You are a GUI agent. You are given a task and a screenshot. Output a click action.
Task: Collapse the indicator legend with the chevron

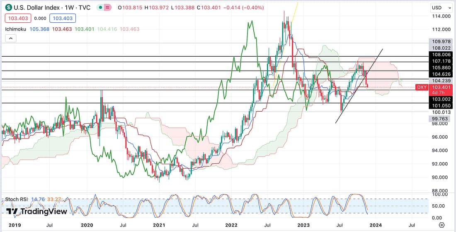(x=10, y=38)
